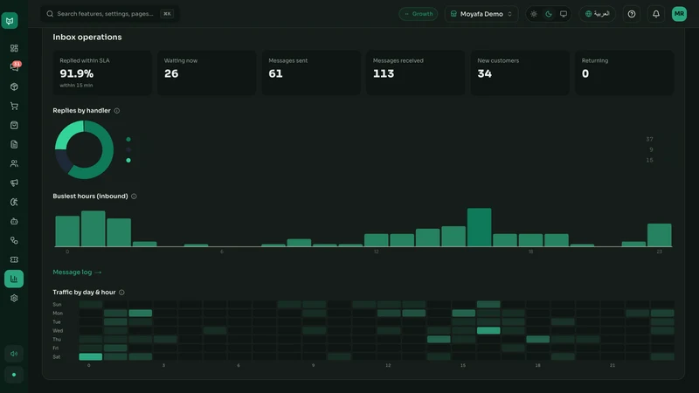The image size is (699, 393).
Task: Open the Message log link
Action: [x=77, y=272]
